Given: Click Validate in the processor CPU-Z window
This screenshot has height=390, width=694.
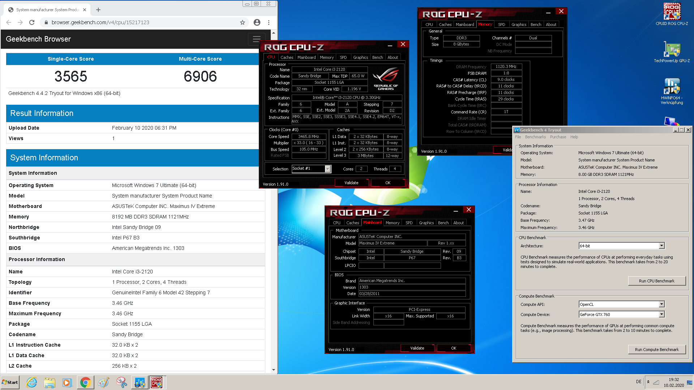Looking at the screenshot, I should (351, 183).
